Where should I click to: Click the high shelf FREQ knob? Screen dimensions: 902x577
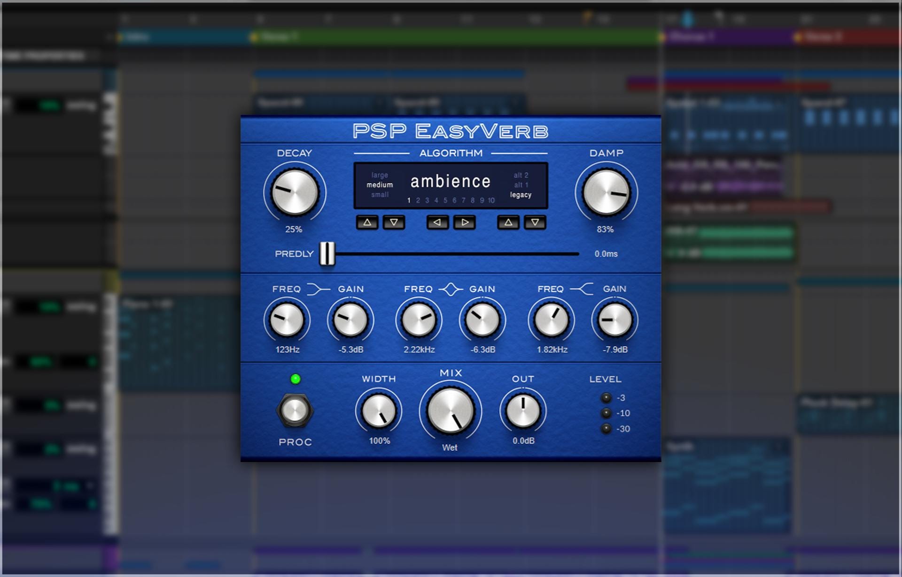551,320
